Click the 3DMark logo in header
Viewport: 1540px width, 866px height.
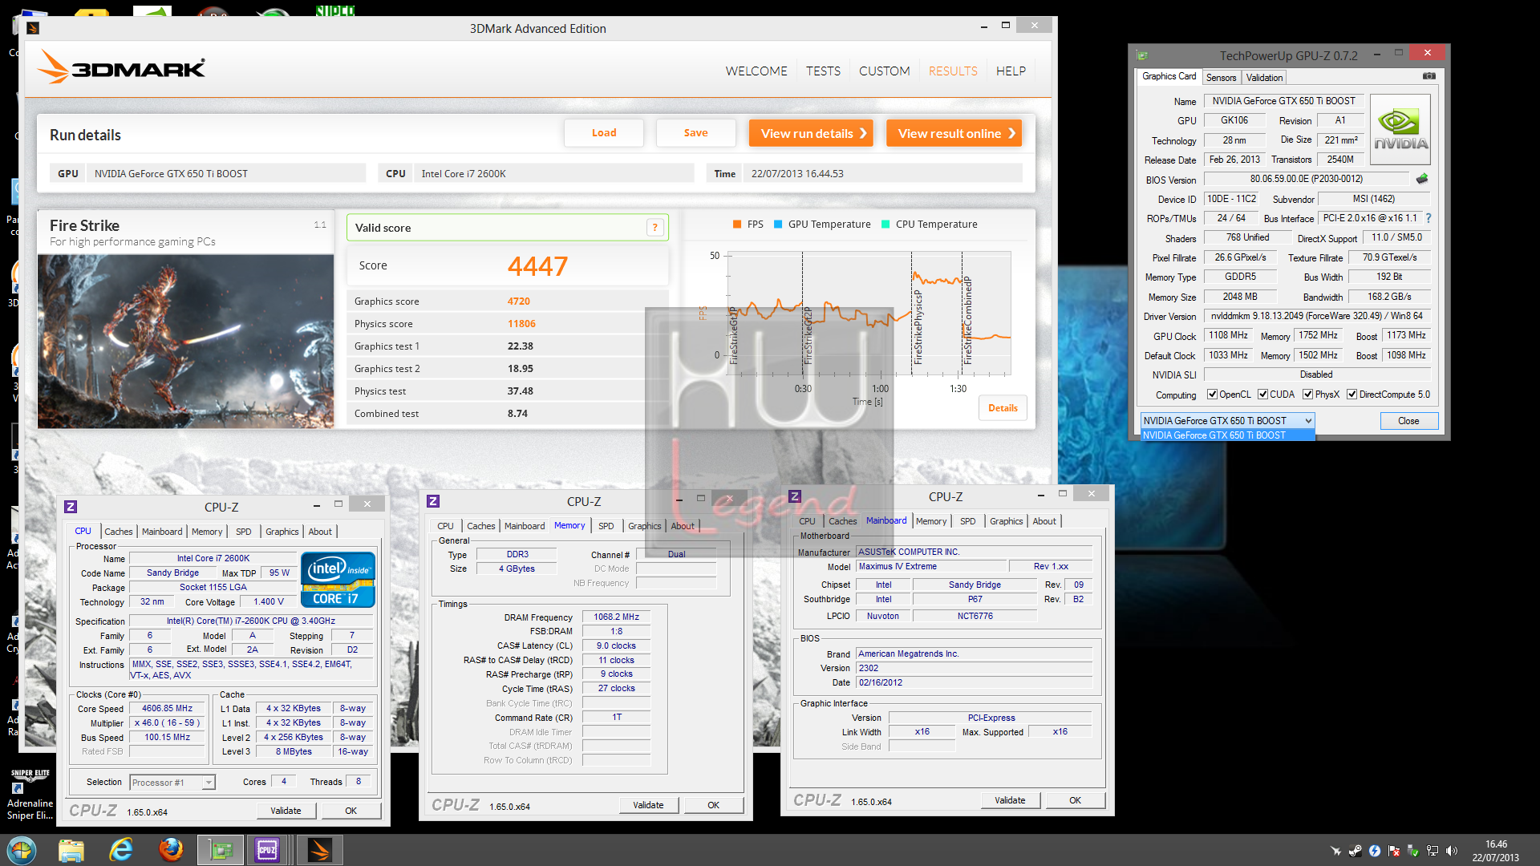pyautogui.click(x=122, y=67)
